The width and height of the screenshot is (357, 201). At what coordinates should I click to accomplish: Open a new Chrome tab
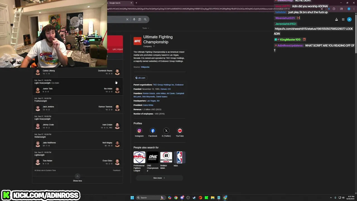pos(136,3)
